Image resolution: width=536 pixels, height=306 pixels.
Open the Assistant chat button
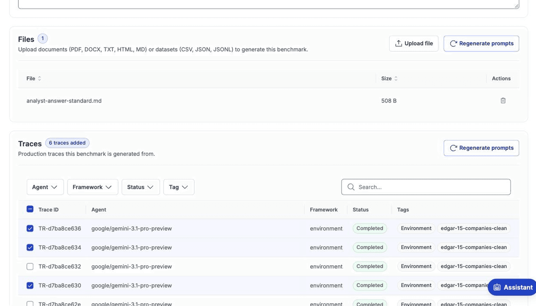point(512,287)
